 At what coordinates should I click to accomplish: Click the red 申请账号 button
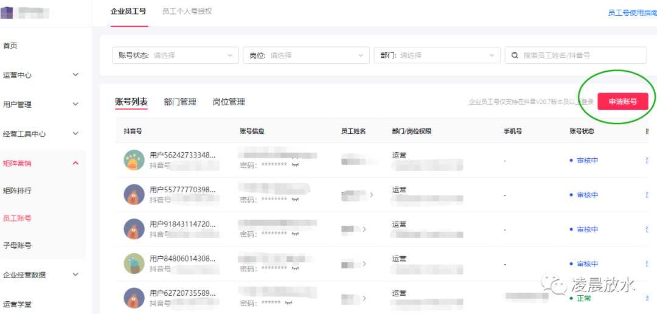click(x=622, y=102)
